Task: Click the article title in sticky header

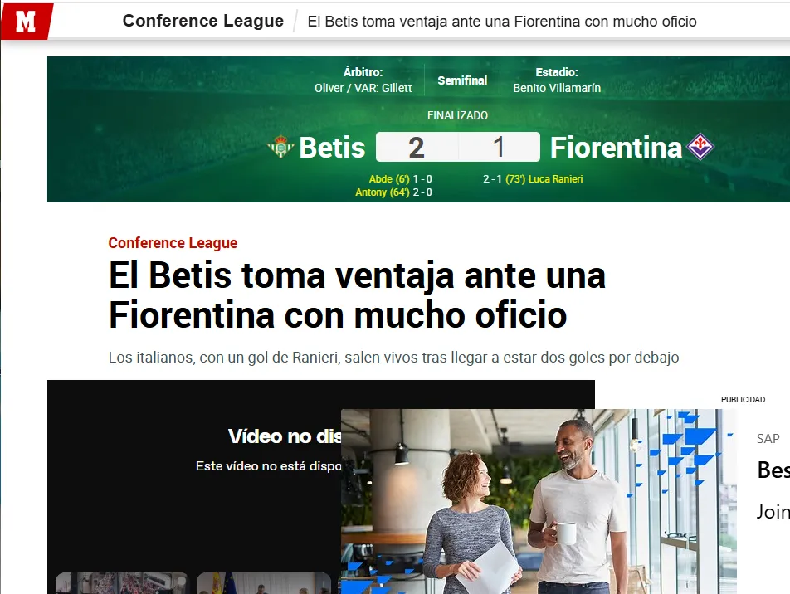Action: click(x=502, y=22)
